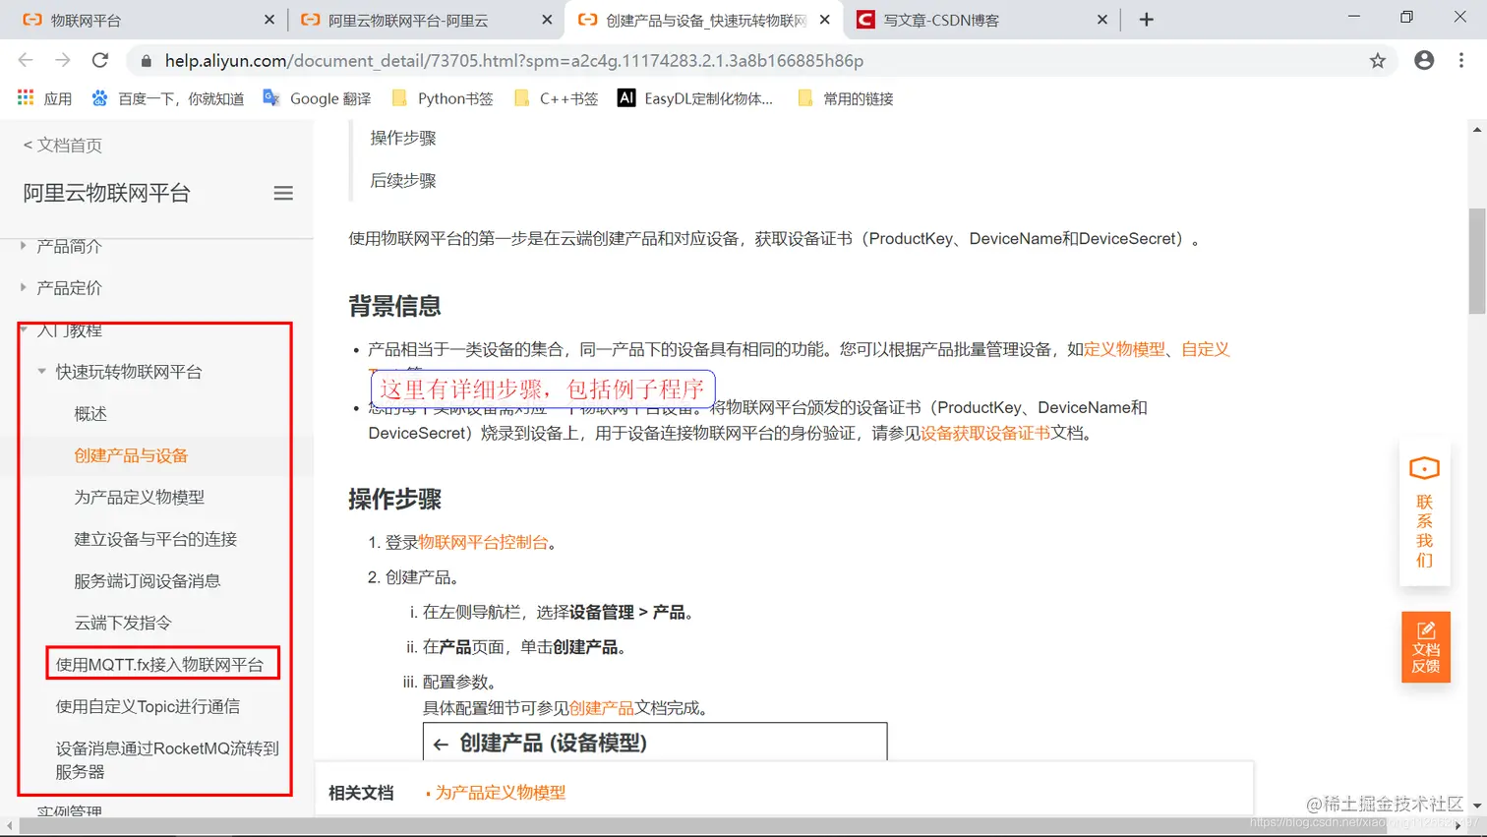
Task: Go to < 文档首页
Action: 63,146
